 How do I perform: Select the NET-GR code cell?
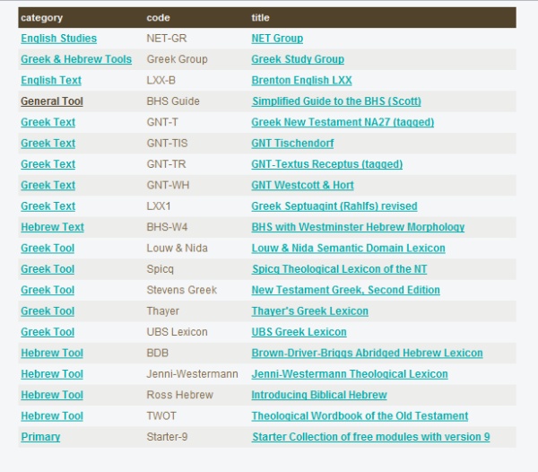[x=167, y=39]
